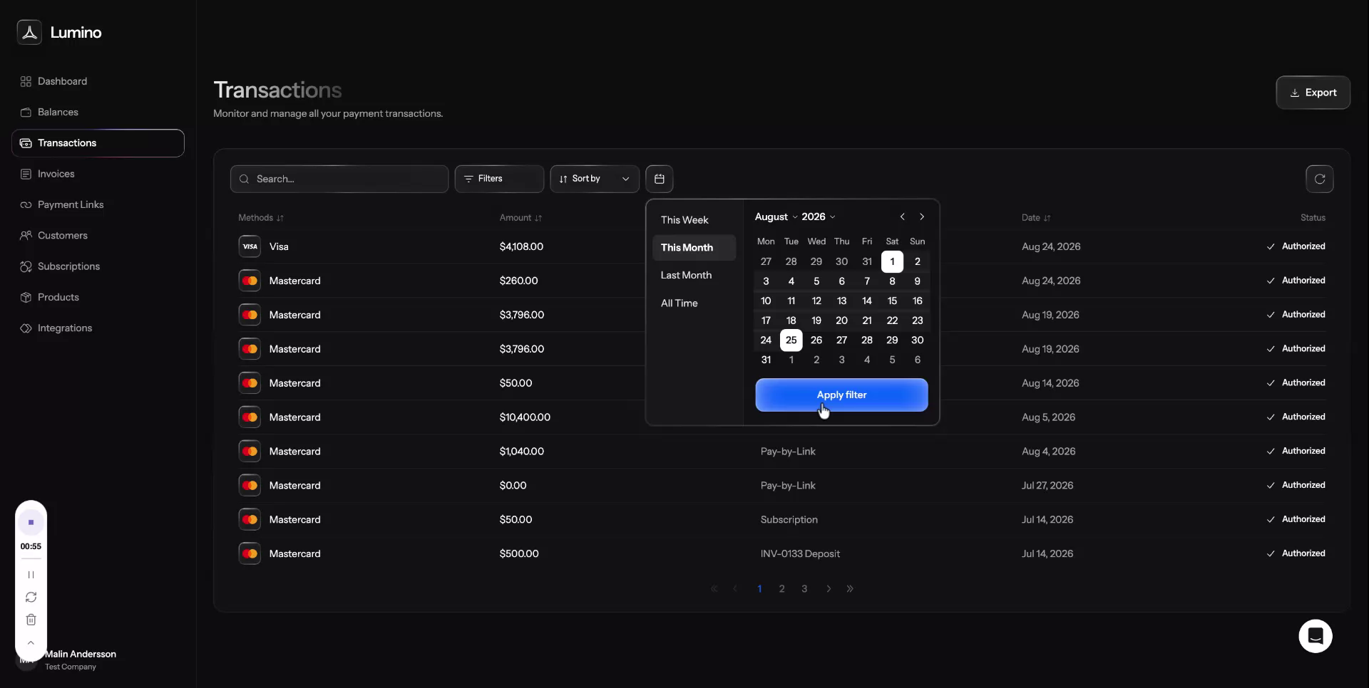Click the refresh transactions icon
The image size is (1369, 688).
[x=1320, y=179]
